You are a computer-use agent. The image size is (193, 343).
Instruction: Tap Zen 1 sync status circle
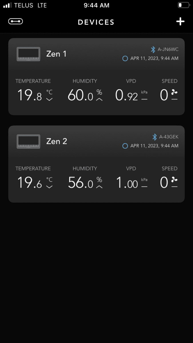[125, 58]
